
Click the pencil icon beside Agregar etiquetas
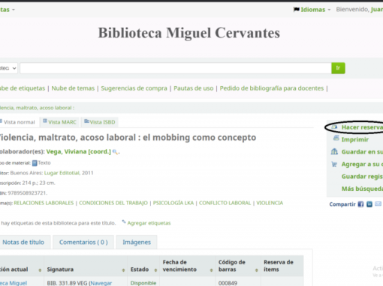tap(124, 222)
